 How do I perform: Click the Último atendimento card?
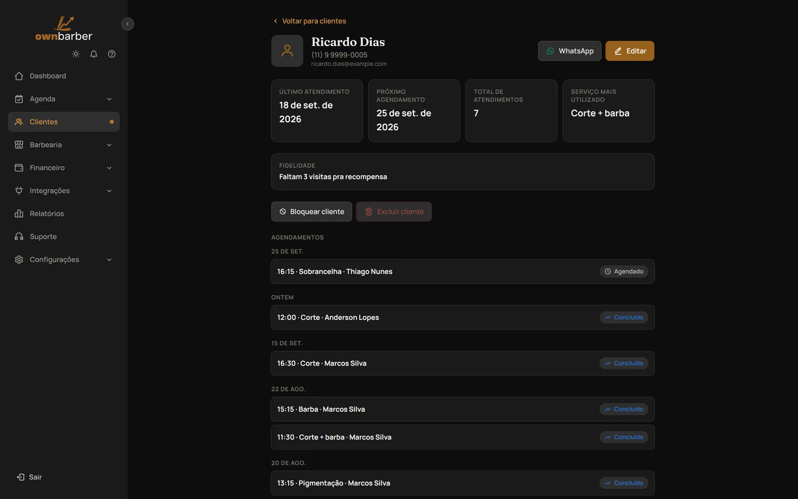(x=317, y=111)
